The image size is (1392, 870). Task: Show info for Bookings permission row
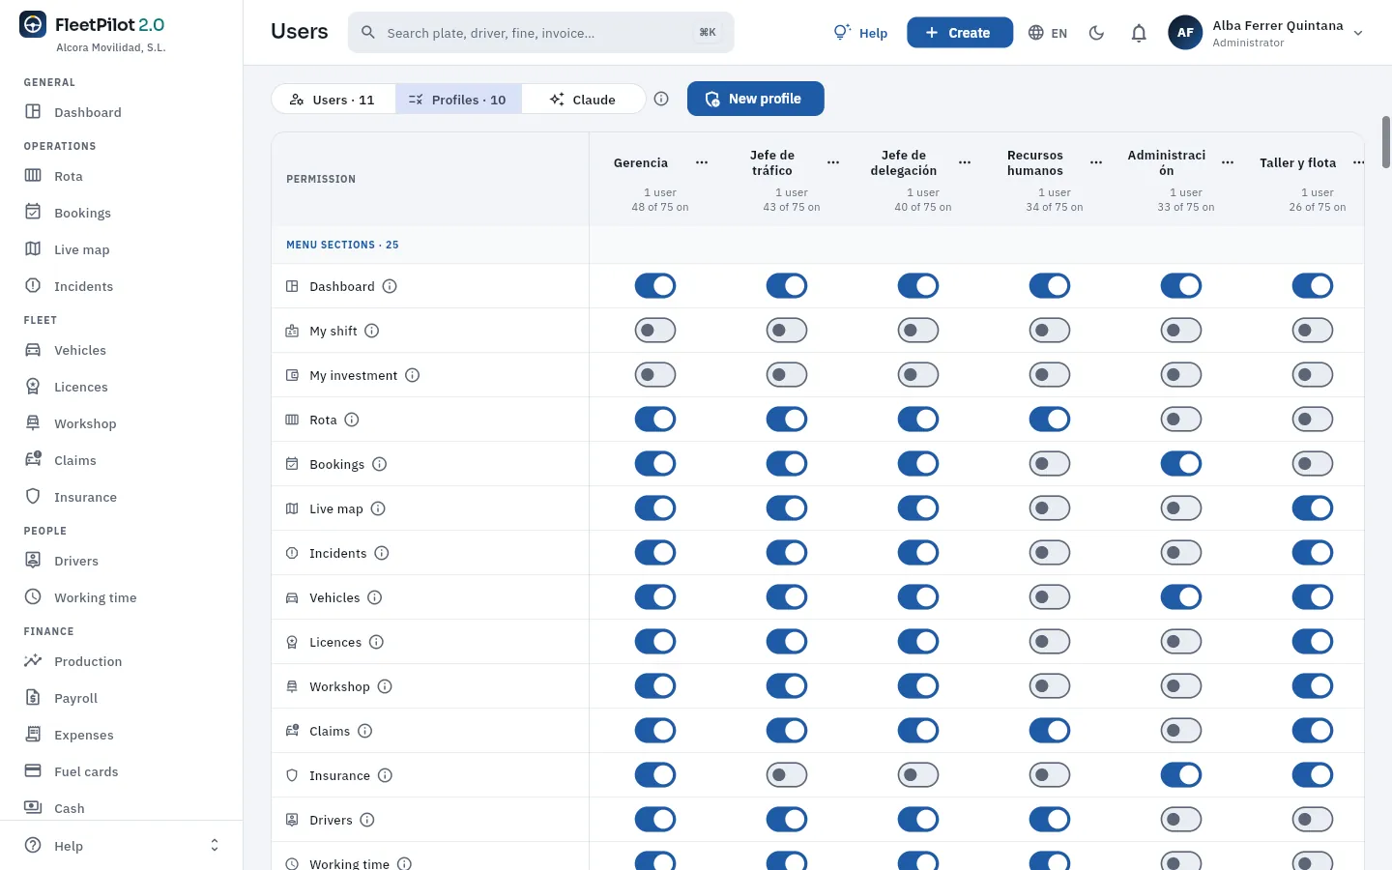[380, 464]
